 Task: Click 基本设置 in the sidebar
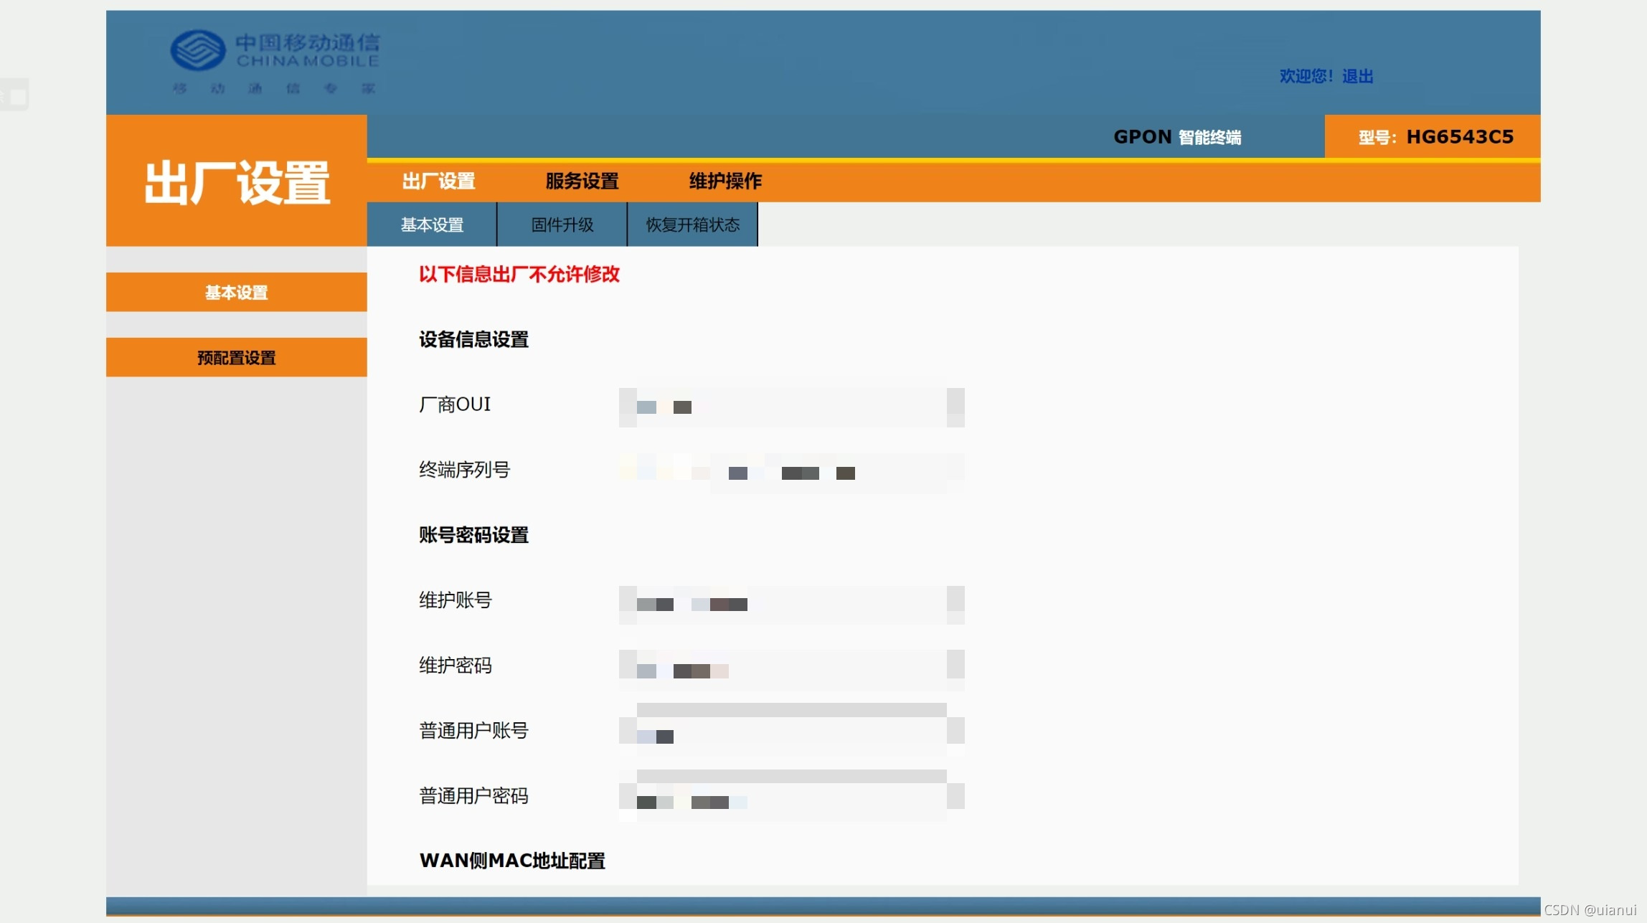pos(235,292)
